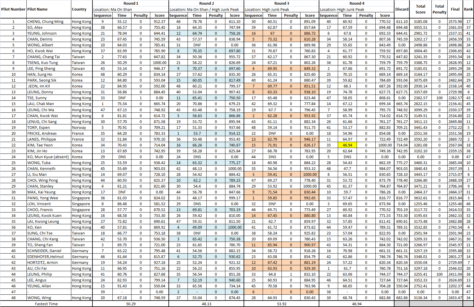Select Round 4 time 53.17 for TORP, Espen
Screen dimensions: 474x307
point(347,128)
